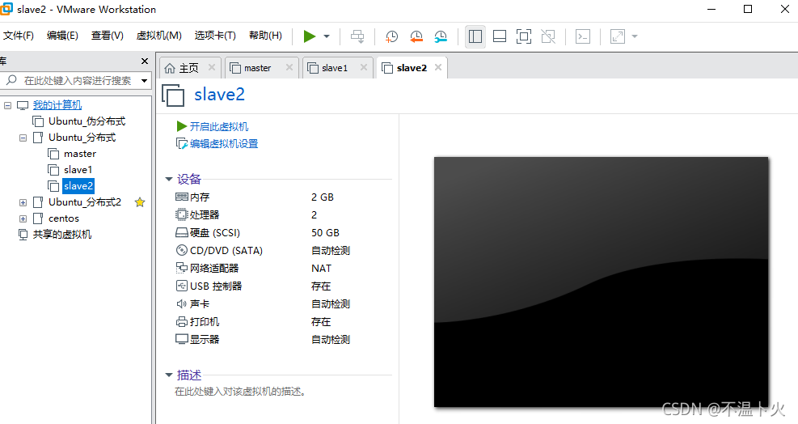
Task: Select Ubuntu_伪分布式 virtual machine
Action: [87, 121]
